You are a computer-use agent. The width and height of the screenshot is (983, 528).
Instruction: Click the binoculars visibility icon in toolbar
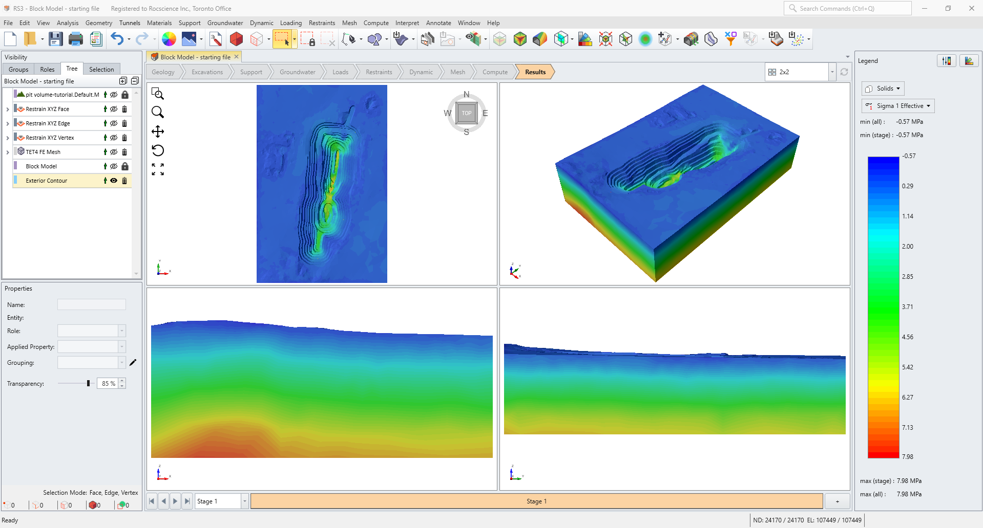(474, 39)
